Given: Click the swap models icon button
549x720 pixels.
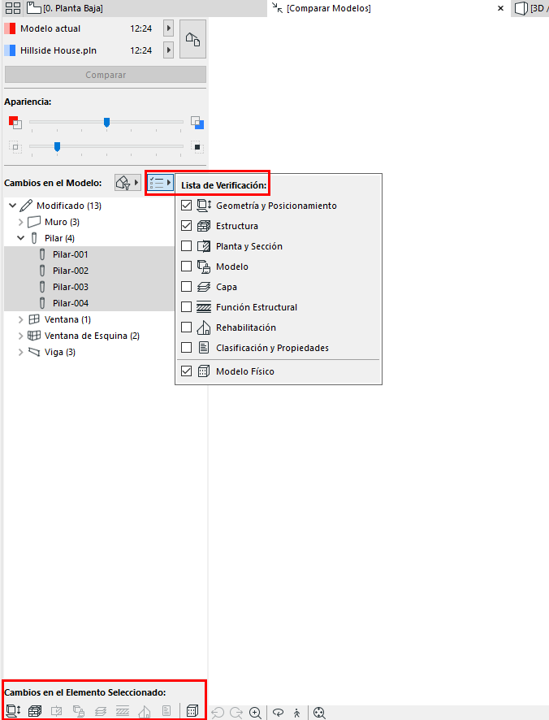Looking at the screenshot, I should [x=192, y=40].
